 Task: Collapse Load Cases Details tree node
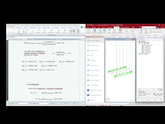(138, 42)
